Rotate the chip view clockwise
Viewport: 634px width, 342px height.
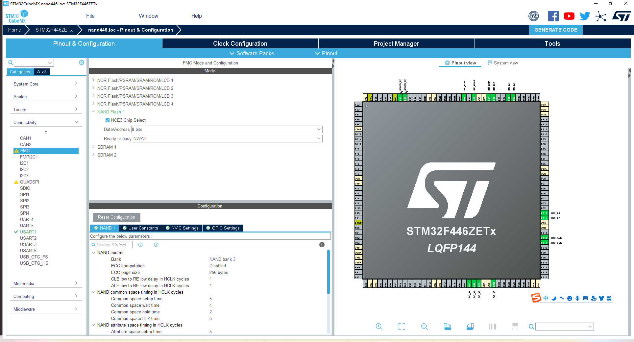pyautogui.click(x=447, y=327)
